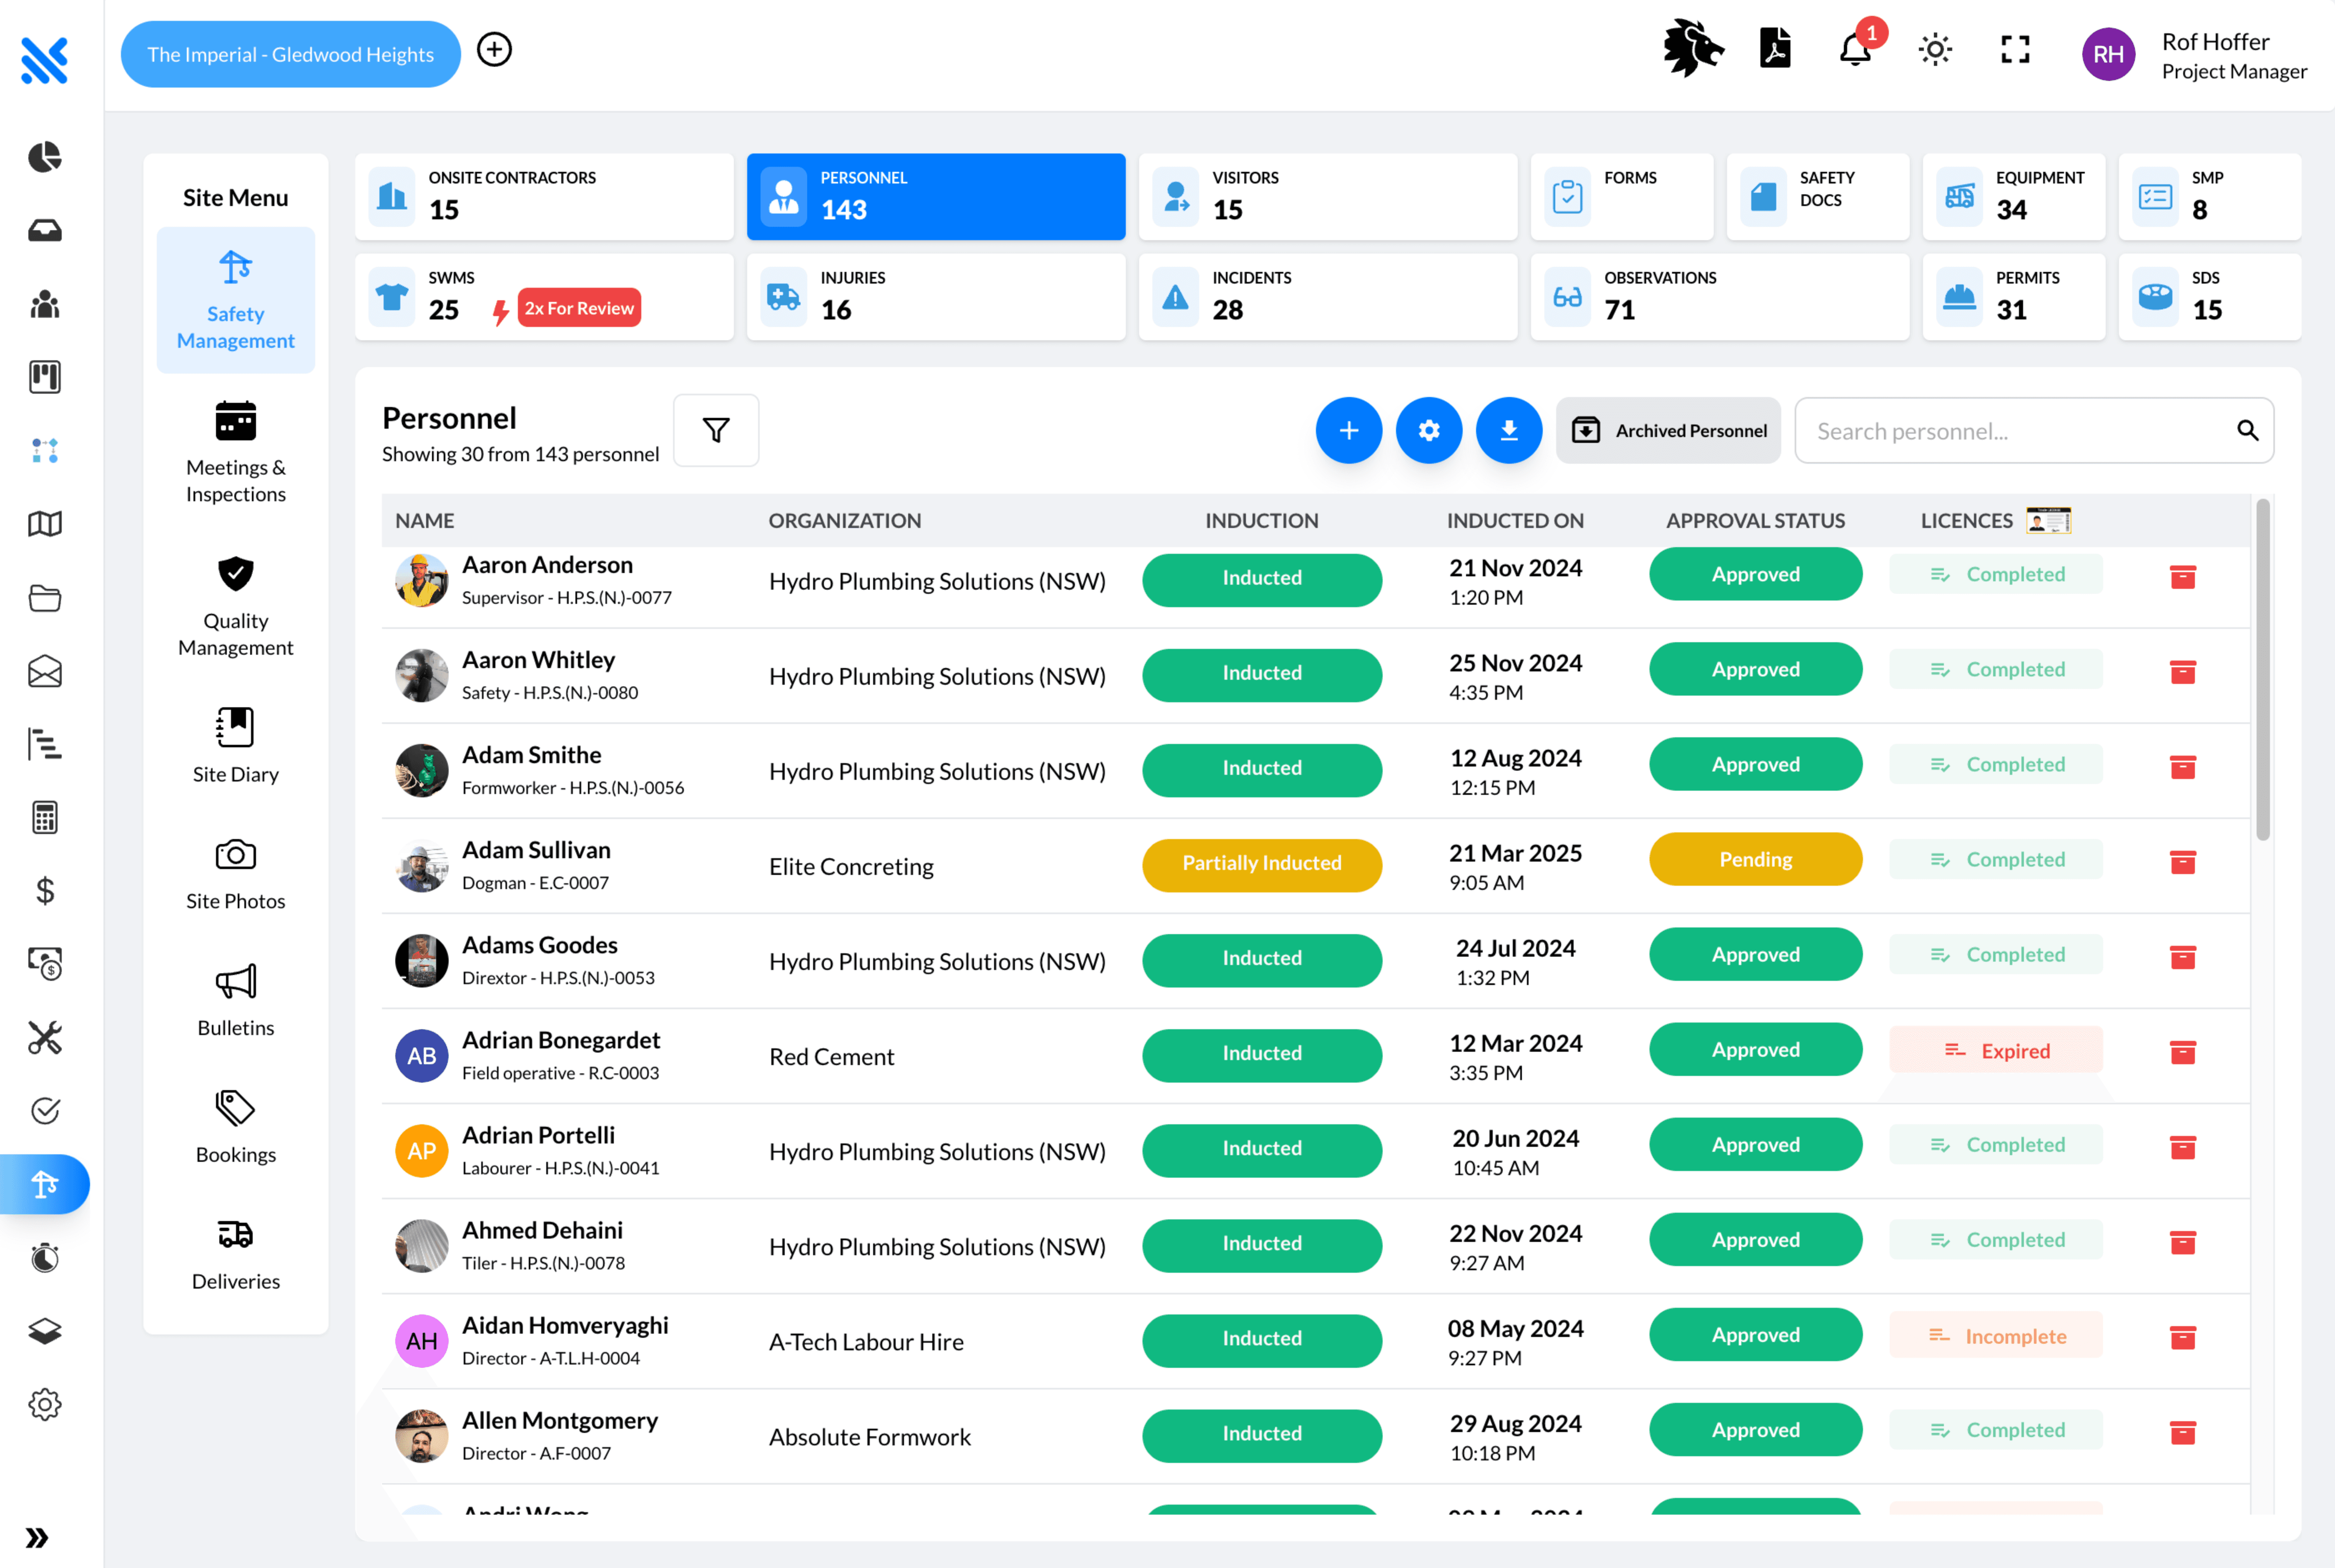Open Safety Management in Site Menu
Viewport: 2335px width, 1568px height.
point(236,300)
